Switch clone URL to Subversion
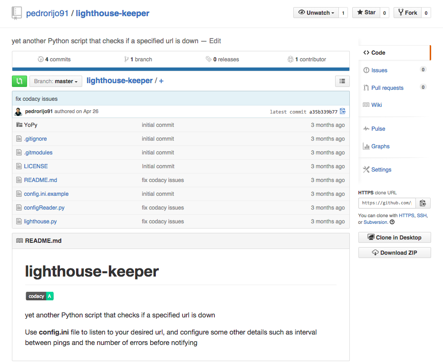 (x=376, y=222)
